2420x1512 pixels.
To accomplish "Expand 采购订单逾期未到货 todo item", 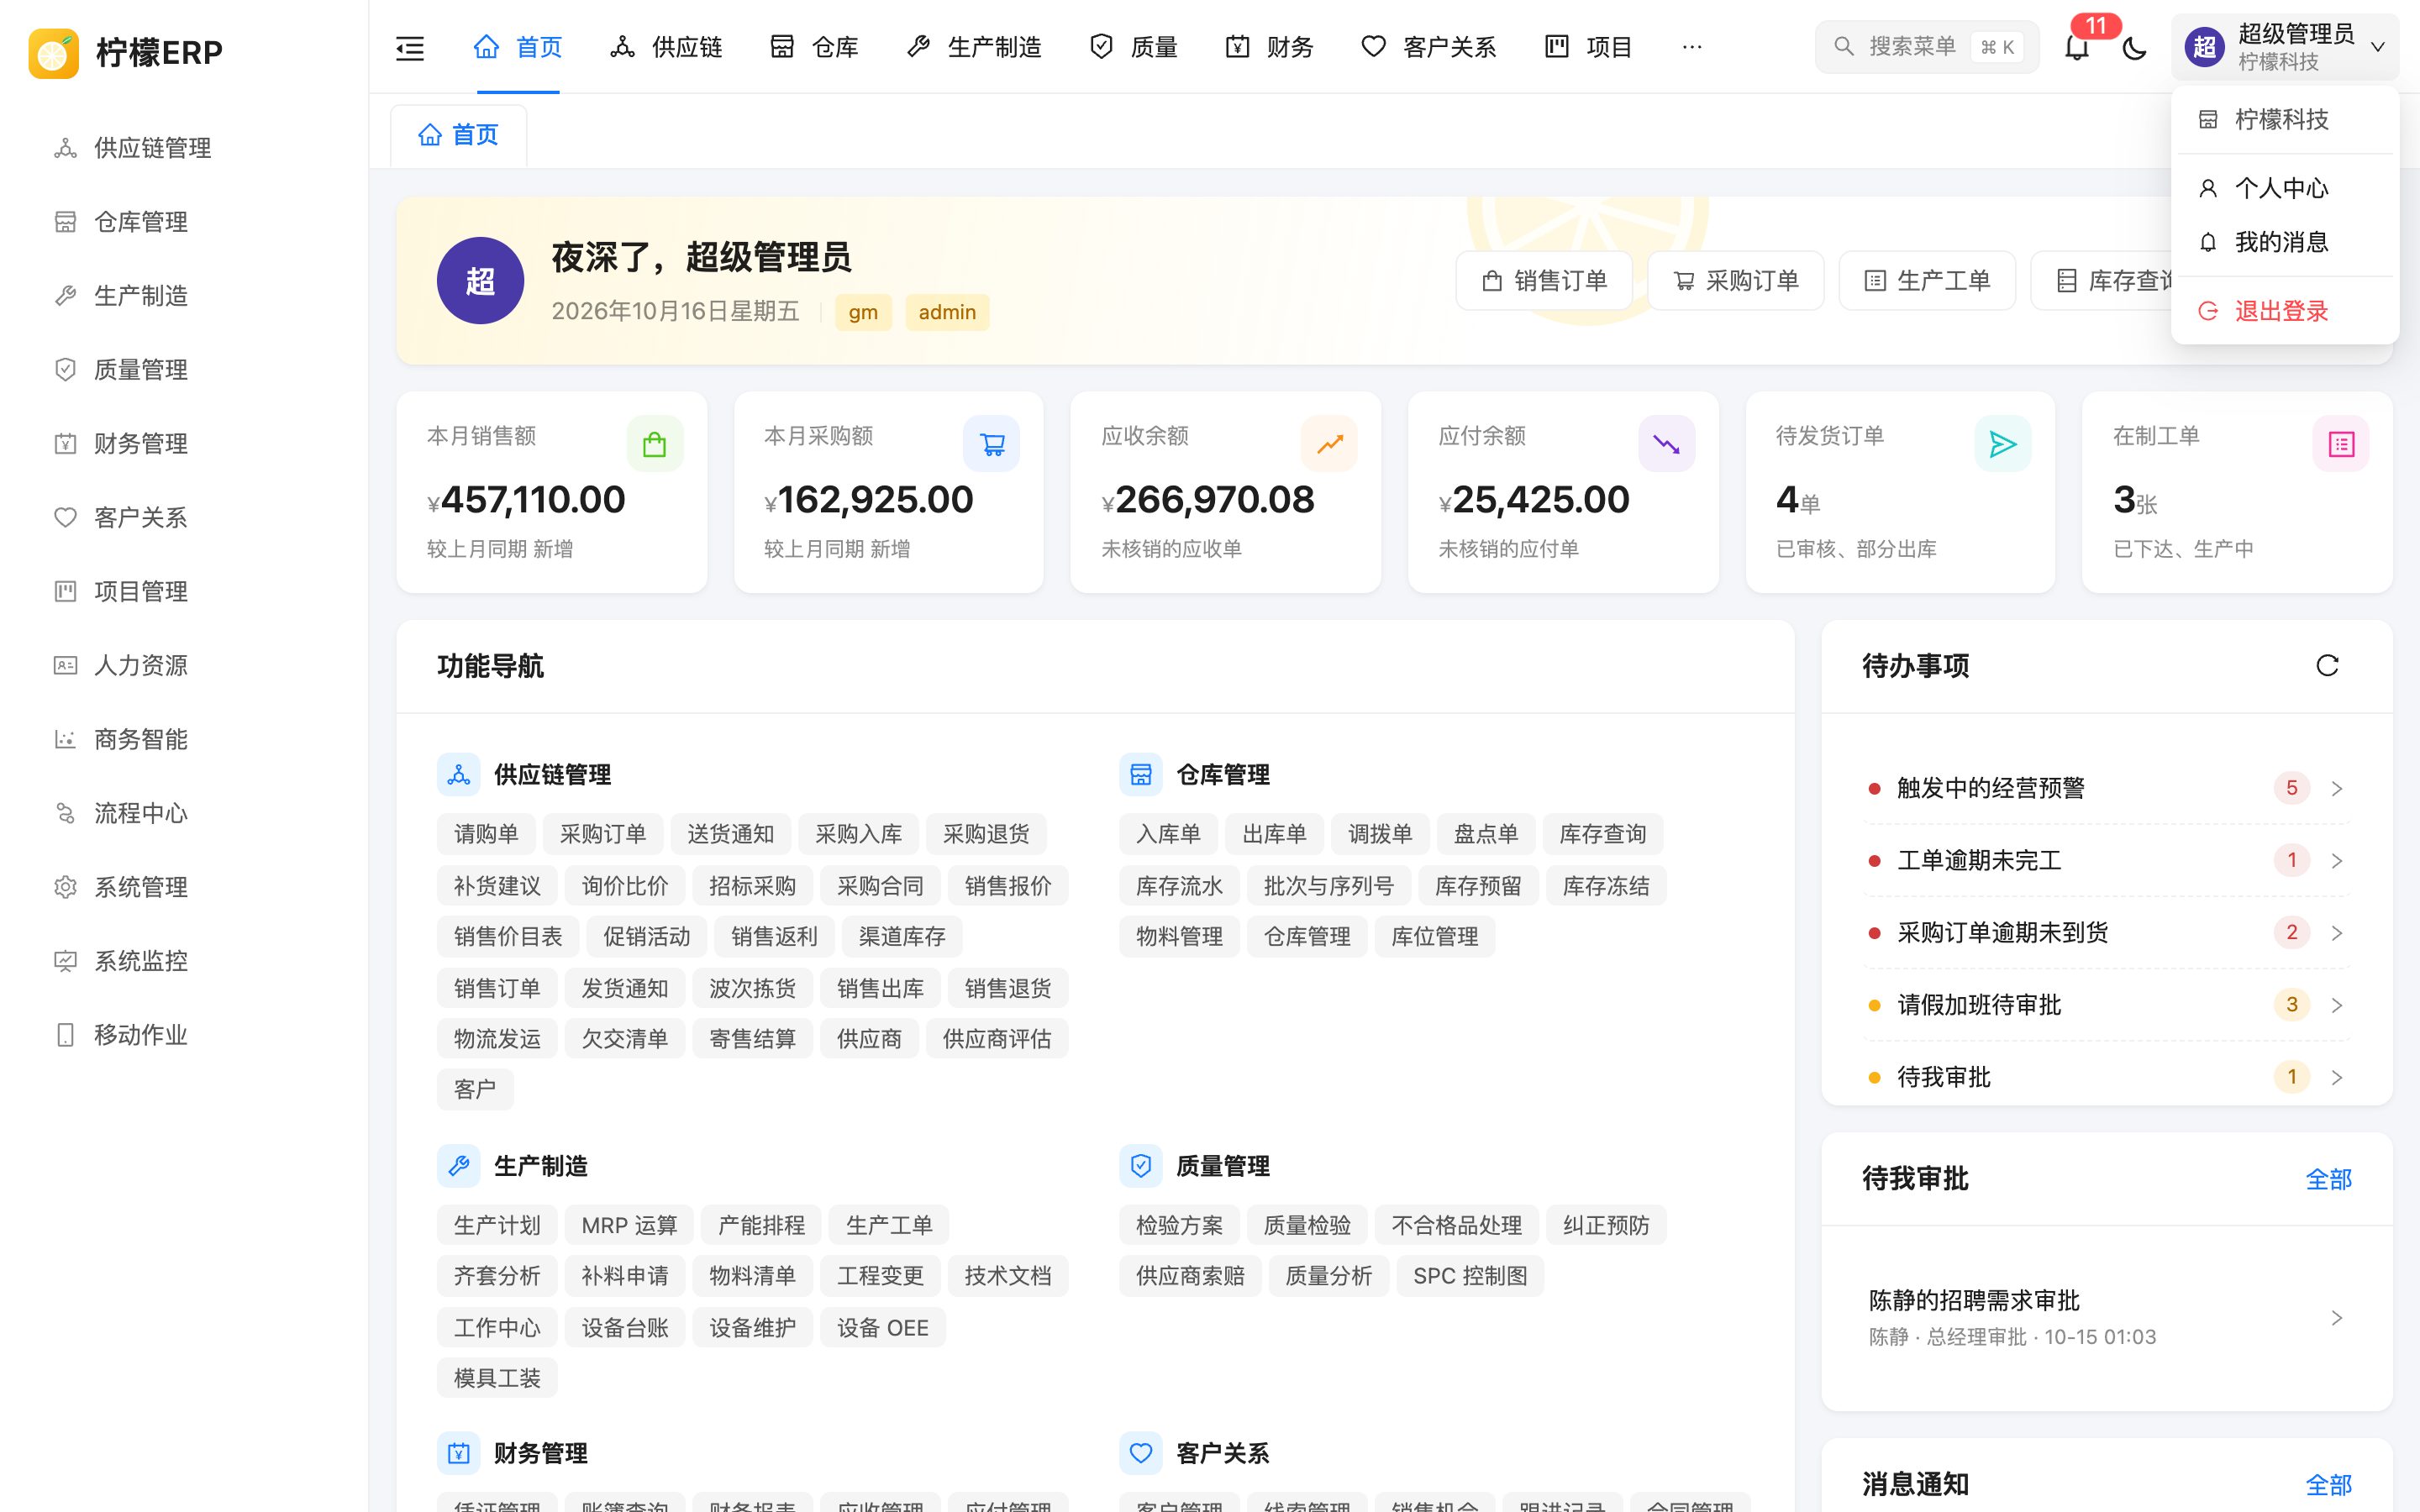I will coord(2107,933).
